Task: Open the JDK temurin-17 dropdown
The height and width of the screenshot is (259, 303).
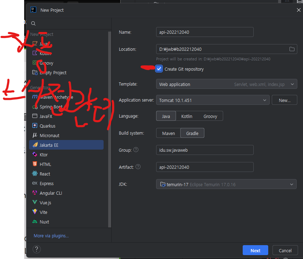Action: (x=226, y=184)
